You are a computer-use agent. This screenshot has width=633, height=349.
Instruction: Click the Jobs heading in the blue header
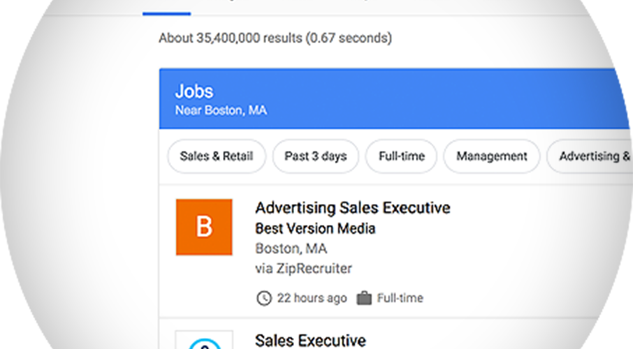pyautogui.click(x=194, y=91)
